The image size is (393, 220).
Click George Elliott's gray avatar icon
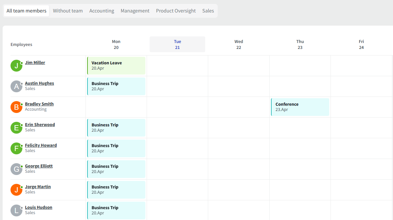pyautogui.click(x=16, y=169)
